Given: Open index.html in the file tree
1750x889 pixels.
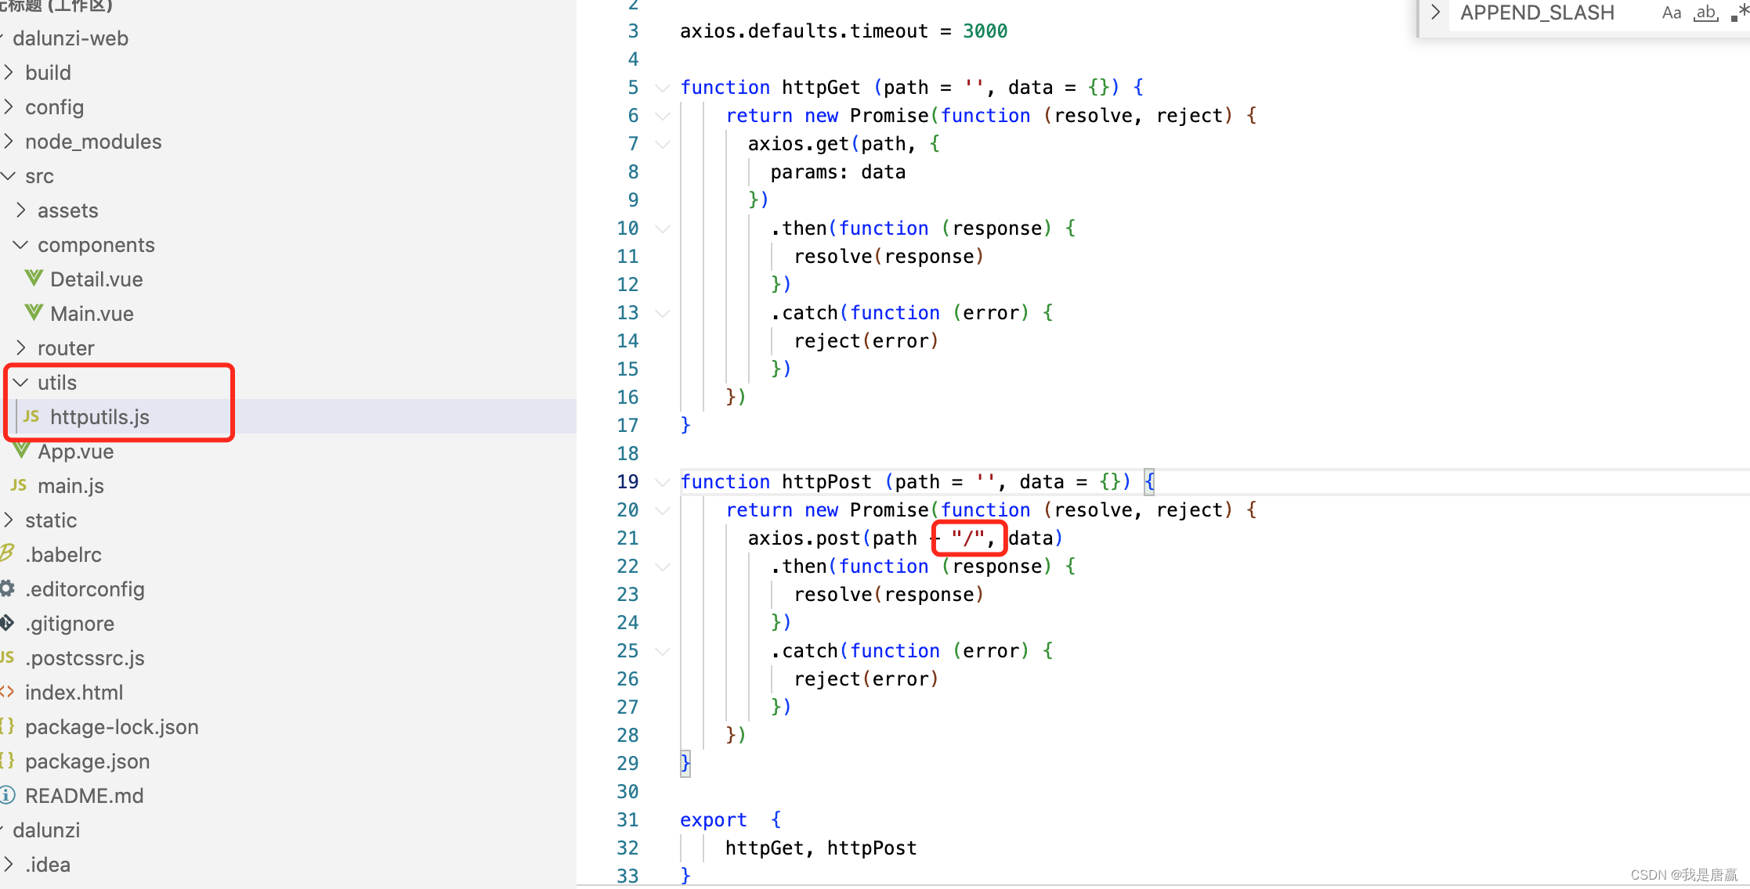Looking at the screenshot, I should (x=74, y=692).
